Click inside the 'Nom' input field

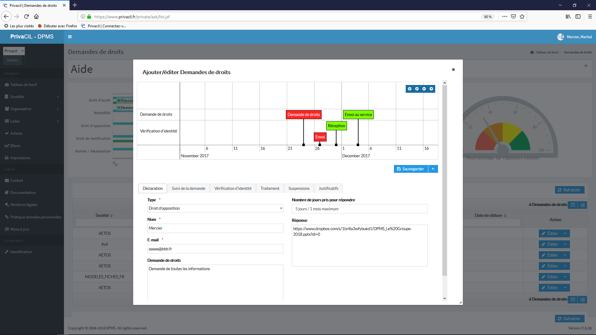click(x=215, y=228)
